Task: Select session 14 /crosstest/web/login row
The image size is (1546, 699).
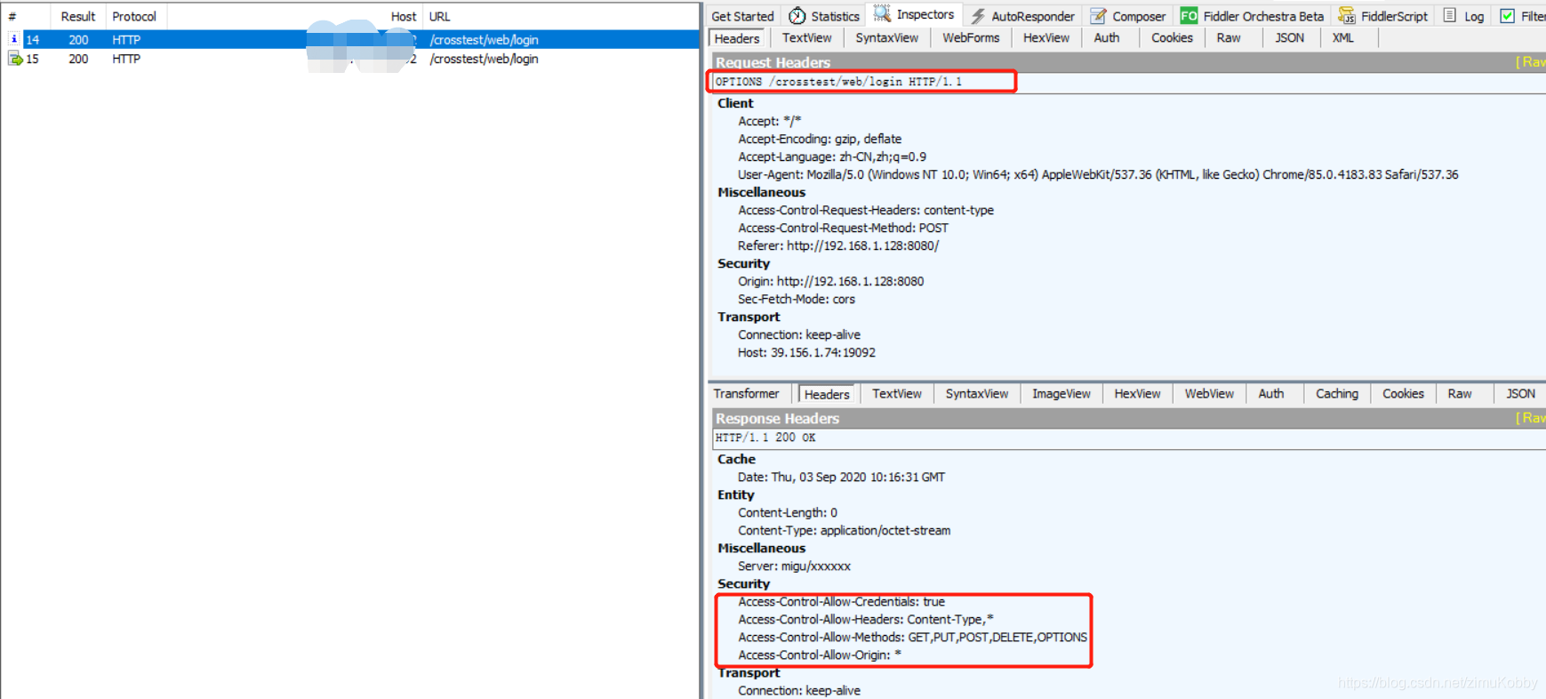Action: click(351, 39)
